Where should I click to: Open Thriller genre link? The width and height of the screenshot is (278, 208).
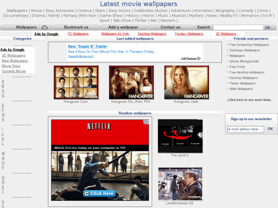[141, 21]
